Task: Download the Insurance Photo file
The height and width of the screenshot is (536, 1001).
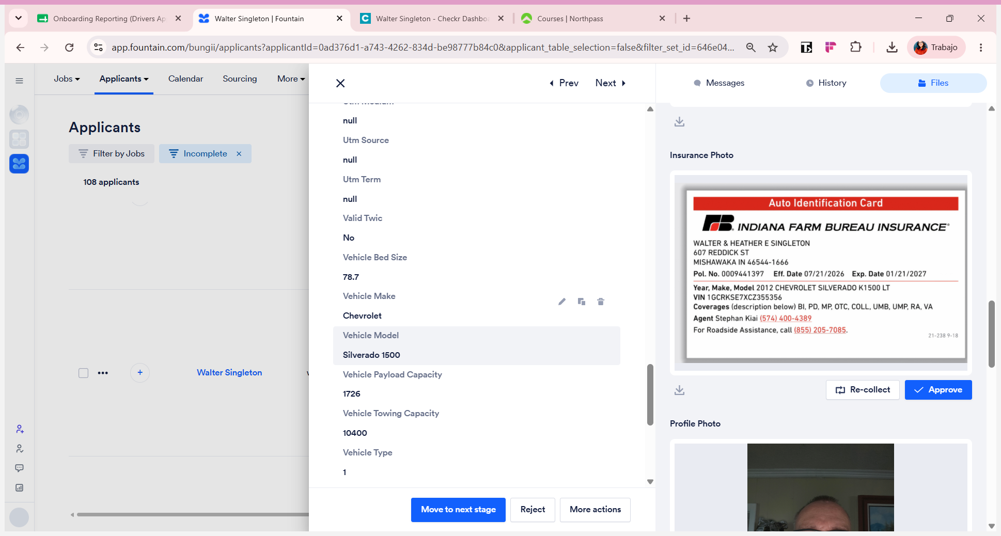Action: (x=679, y=390)
